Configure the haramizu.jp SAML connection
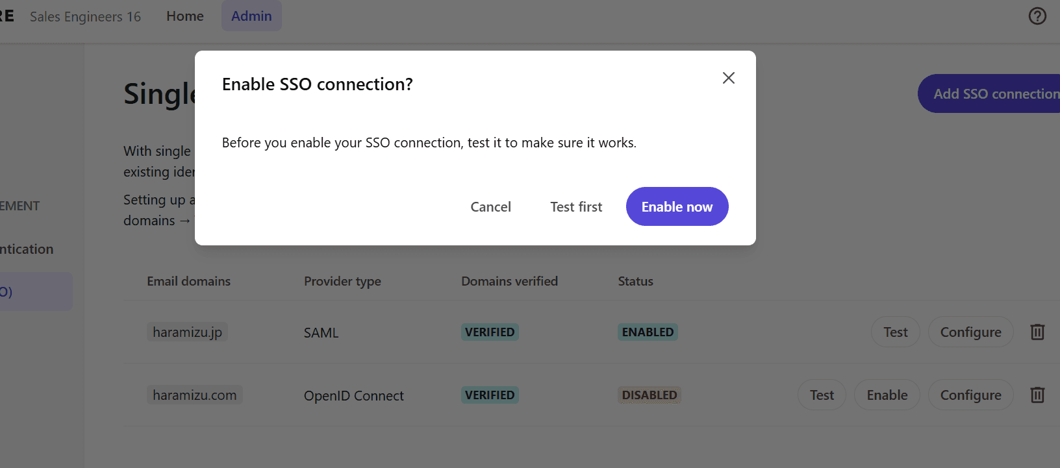This screenshot has height=468, width=1060. click(x=970, y=332)
